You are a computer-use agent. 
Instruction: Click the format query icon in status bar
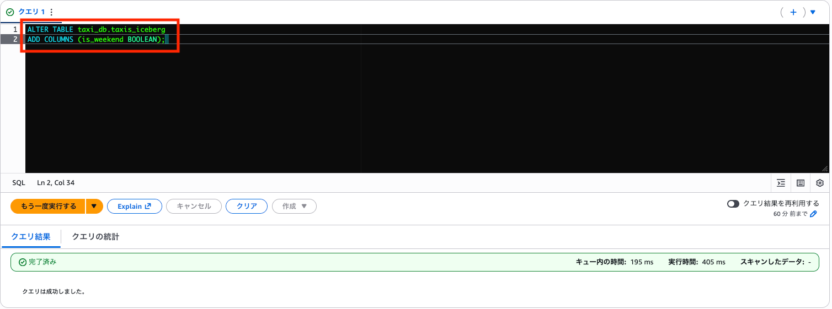tap(781, 183)
